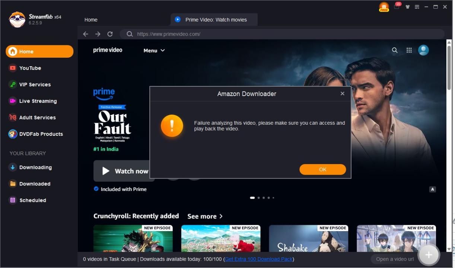Switch to Prime Video: Watch movies tab
The image size is (455, 268).
214,20
